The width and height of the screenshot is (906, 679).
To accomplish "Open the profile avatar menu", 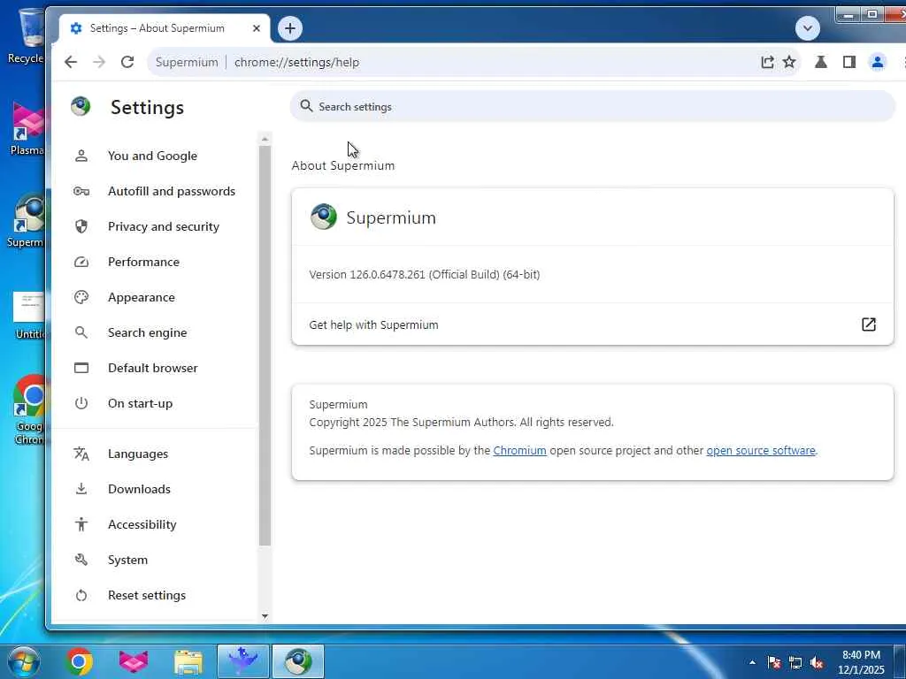I will click(877, 62).
